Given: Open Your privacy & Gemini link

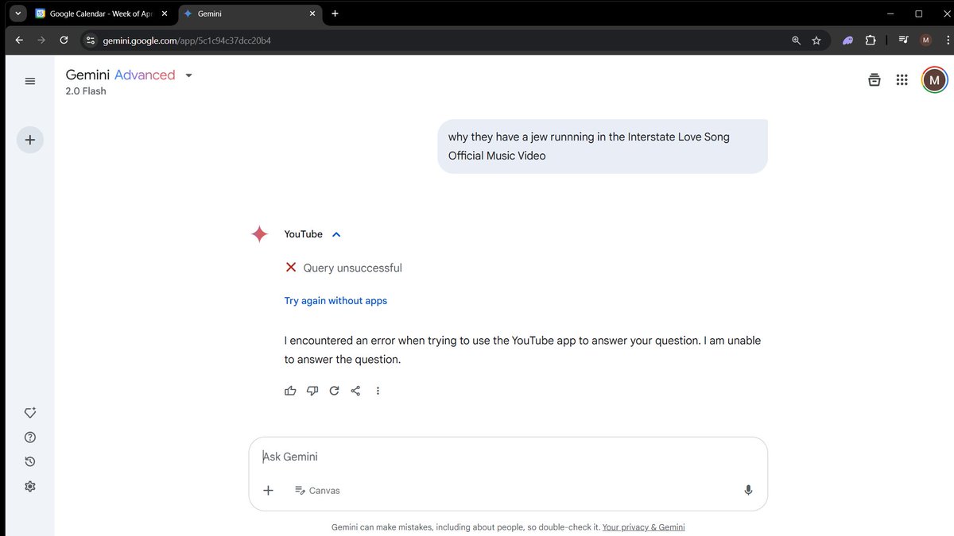Looking at the screenshot, I should (643, 527).
